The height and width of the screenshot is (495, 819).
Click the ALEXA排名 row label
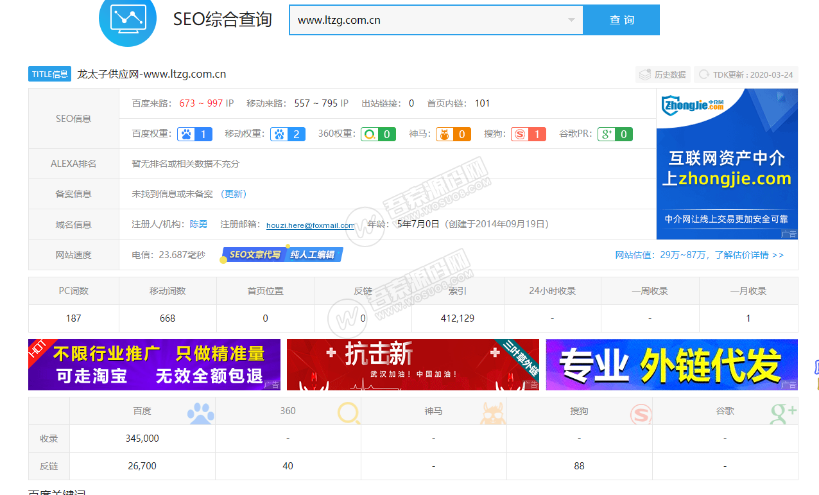point(74,164)
